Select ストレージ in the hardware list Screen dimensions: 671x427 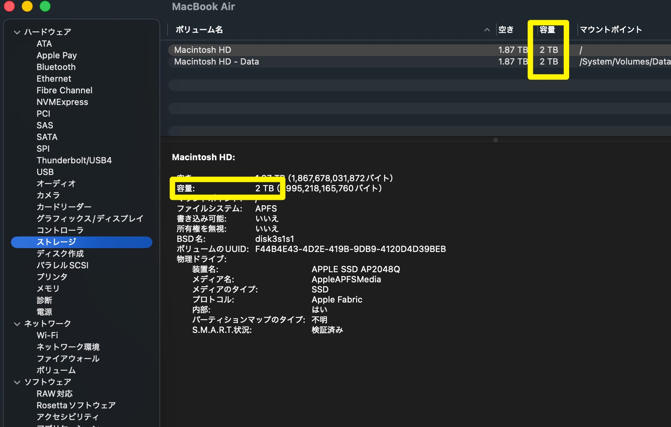(56, 242)
